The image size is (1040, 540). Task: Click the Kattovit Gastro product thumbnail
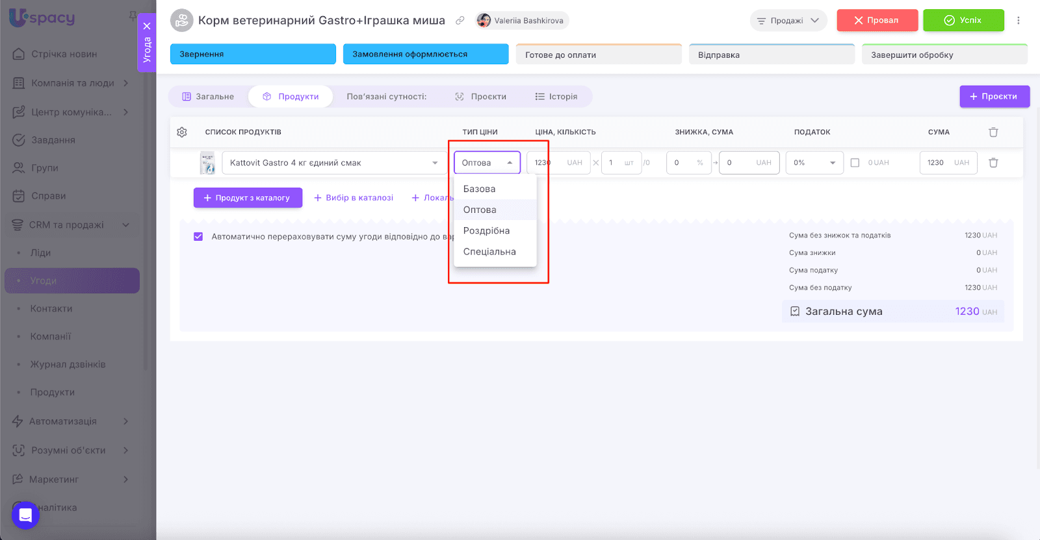207,163
